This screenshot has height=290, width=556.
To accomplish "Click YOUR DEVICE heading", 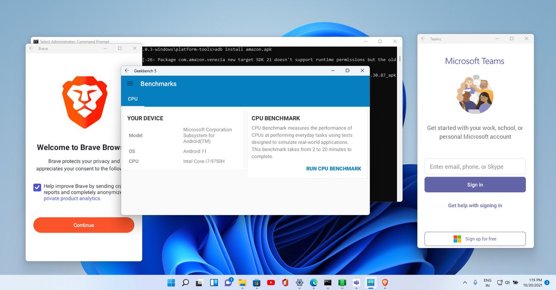I will tap(145, 118).
